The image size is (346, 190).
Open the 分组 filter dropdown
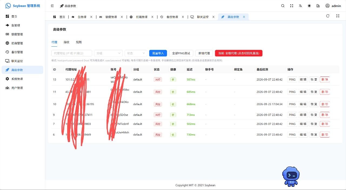click(108, 53)
